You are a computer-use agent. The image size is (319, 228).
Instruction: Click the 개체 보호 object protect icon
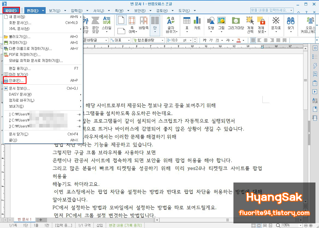coord(262,25)
